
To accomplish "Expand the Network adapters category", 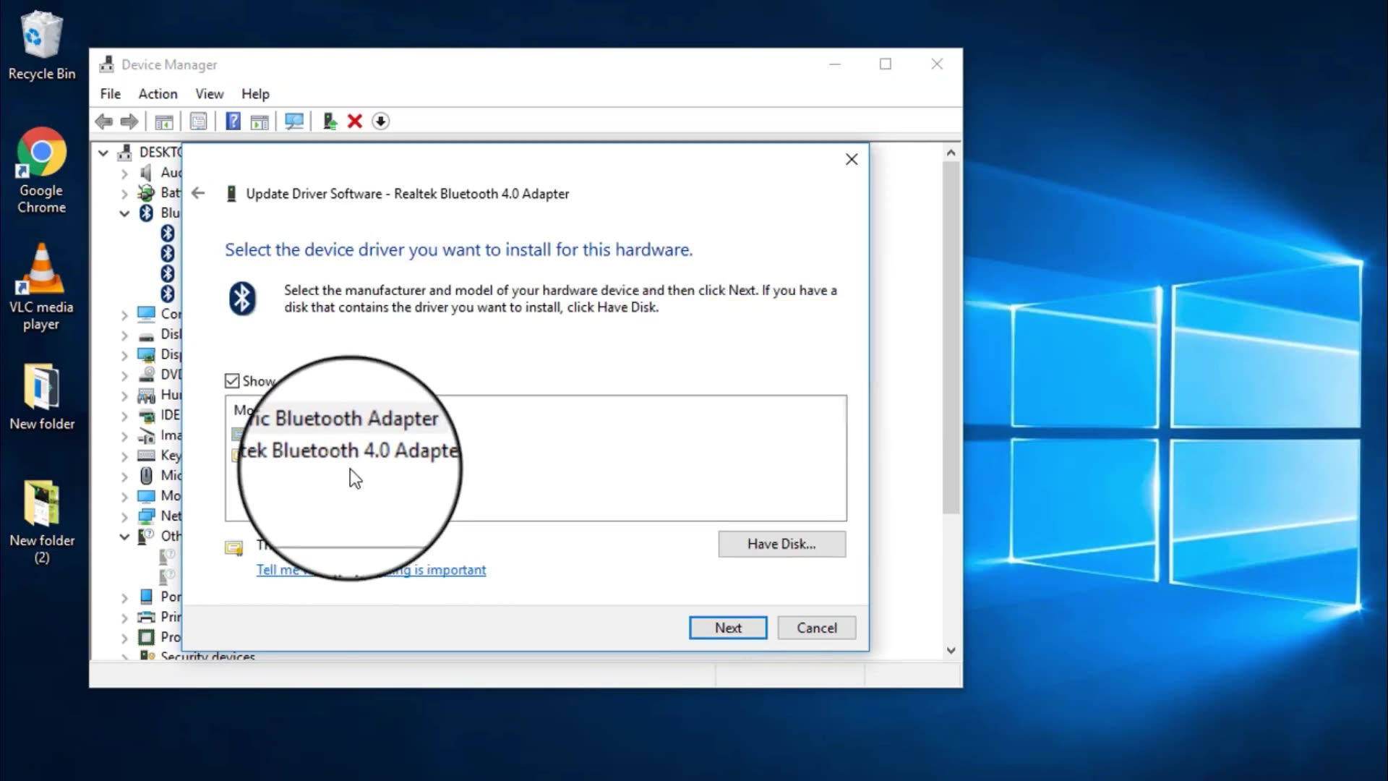I will pyautogui.click(x=124, y=516).
